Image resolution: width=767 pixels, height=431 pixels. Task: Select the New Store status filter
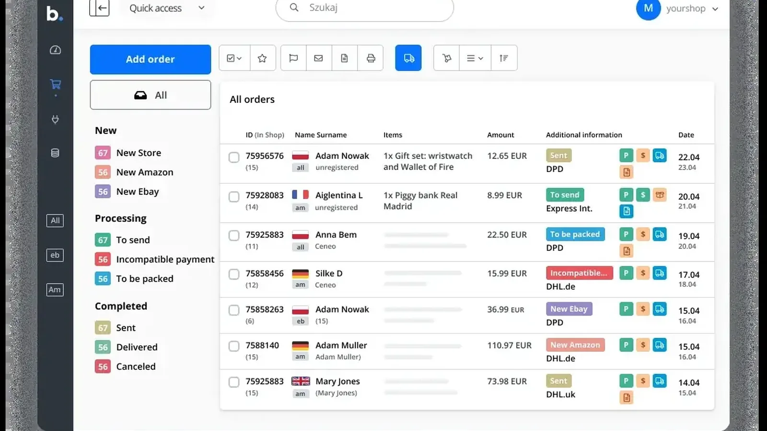coord(128,153)
